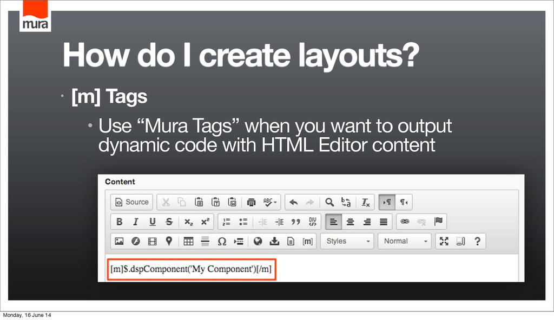Image resolution: width=554 pixels, height=320 pixels.
Task: Toggle Strikethrough formatting
Action: click(169, 222)
